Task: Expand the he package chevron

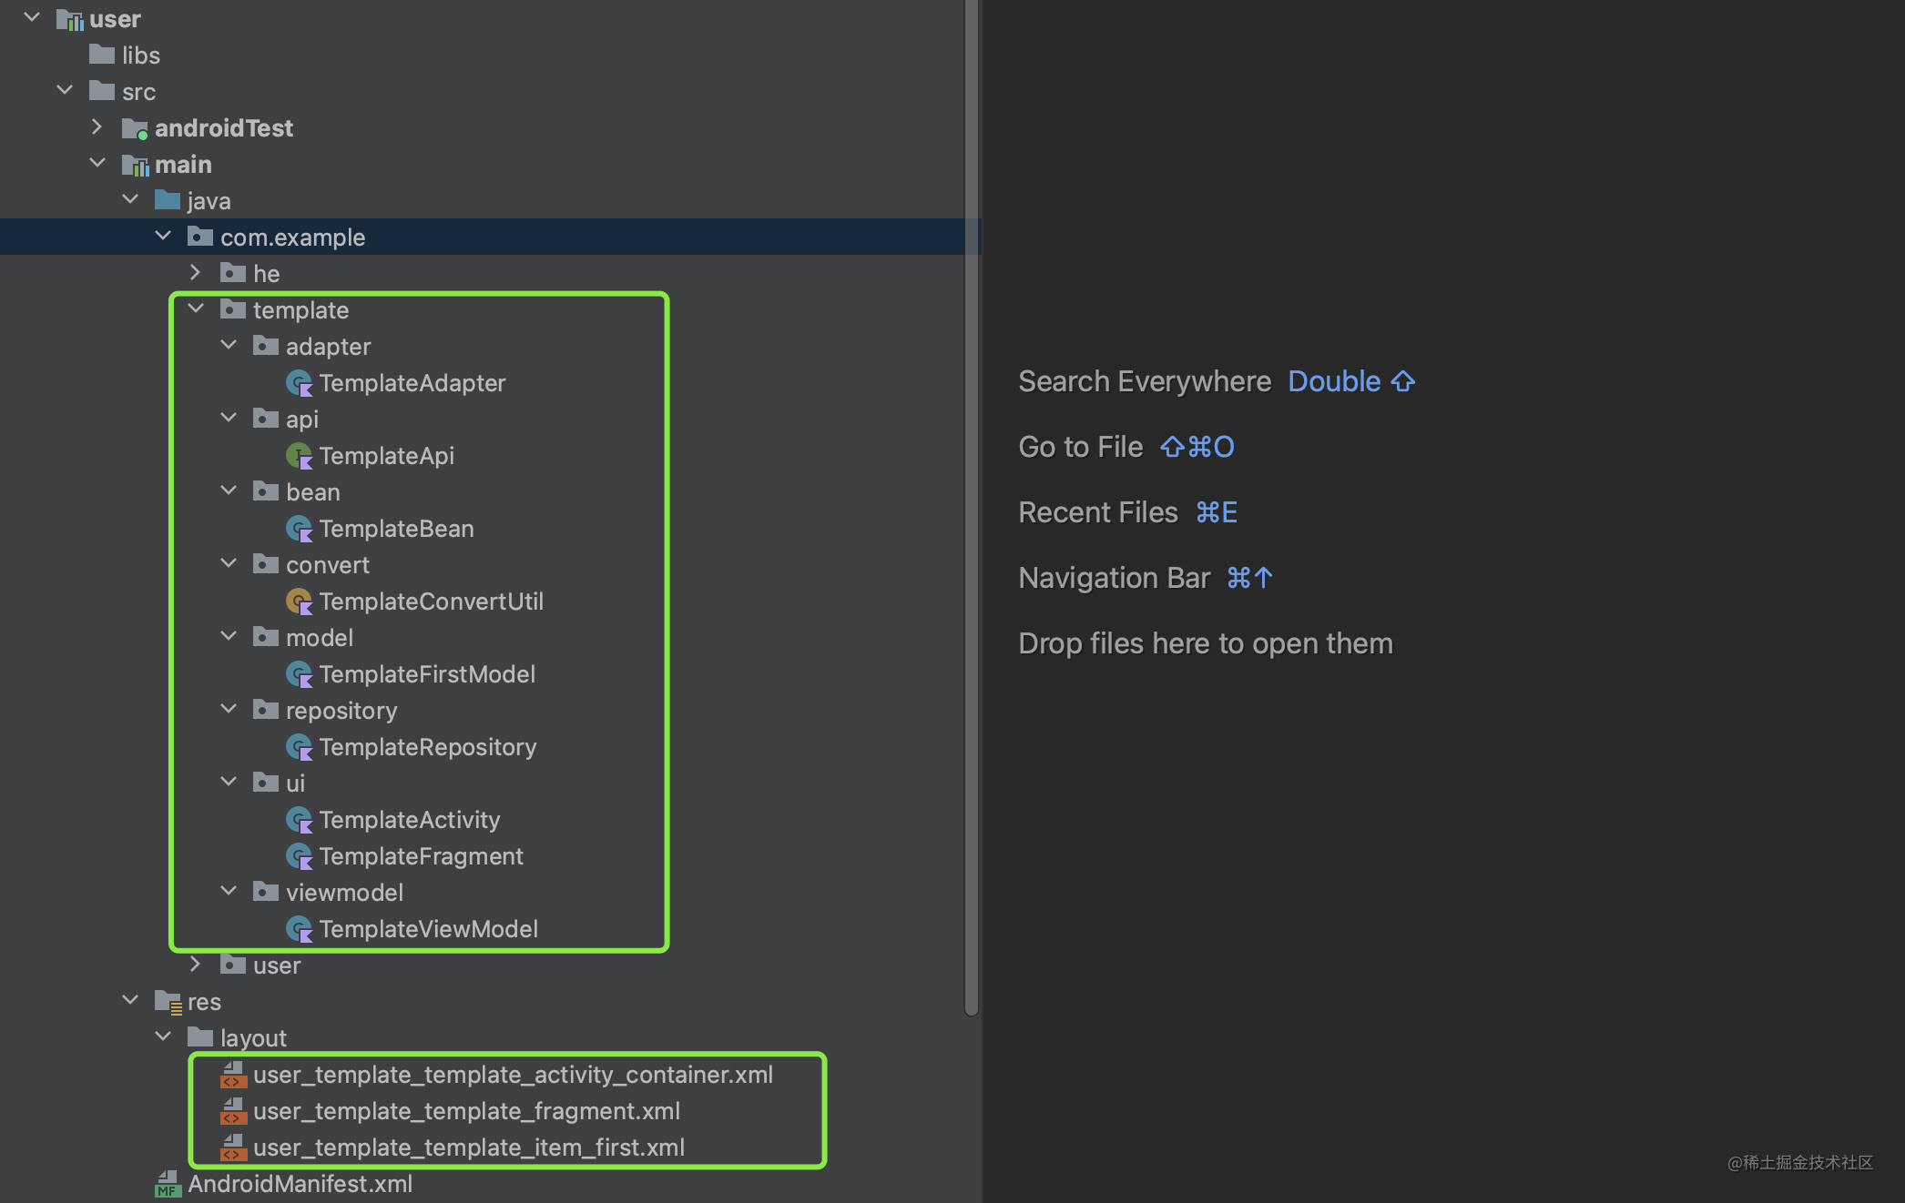Action: (195, 273)
